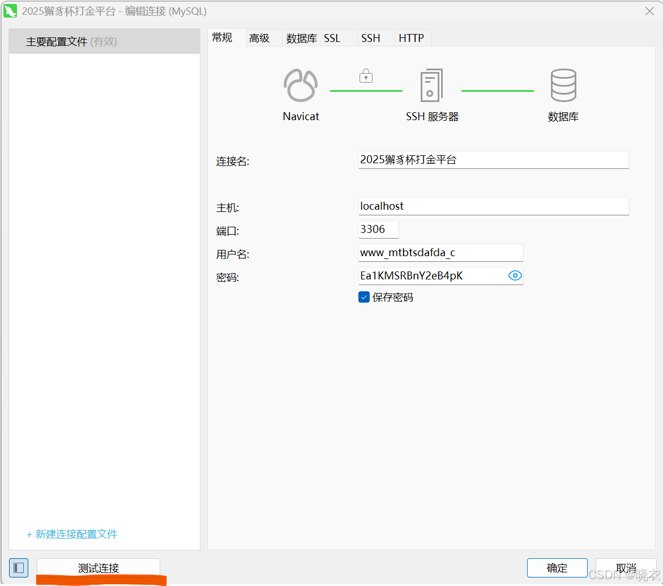Close the edit connection dialog
The image size is (663, 586).
[649, 11]
